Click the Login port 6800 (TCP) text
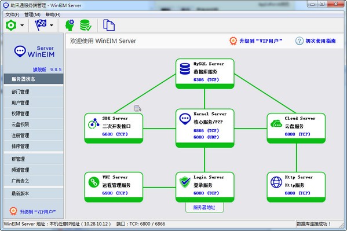Viewport: 347px width, 231px height. coord(206,193)
